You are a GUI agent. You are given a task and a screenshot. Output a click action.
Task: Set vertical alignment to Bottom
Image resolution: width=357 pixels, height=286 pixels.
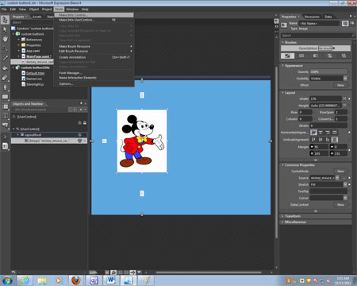(x=328, y=140)
